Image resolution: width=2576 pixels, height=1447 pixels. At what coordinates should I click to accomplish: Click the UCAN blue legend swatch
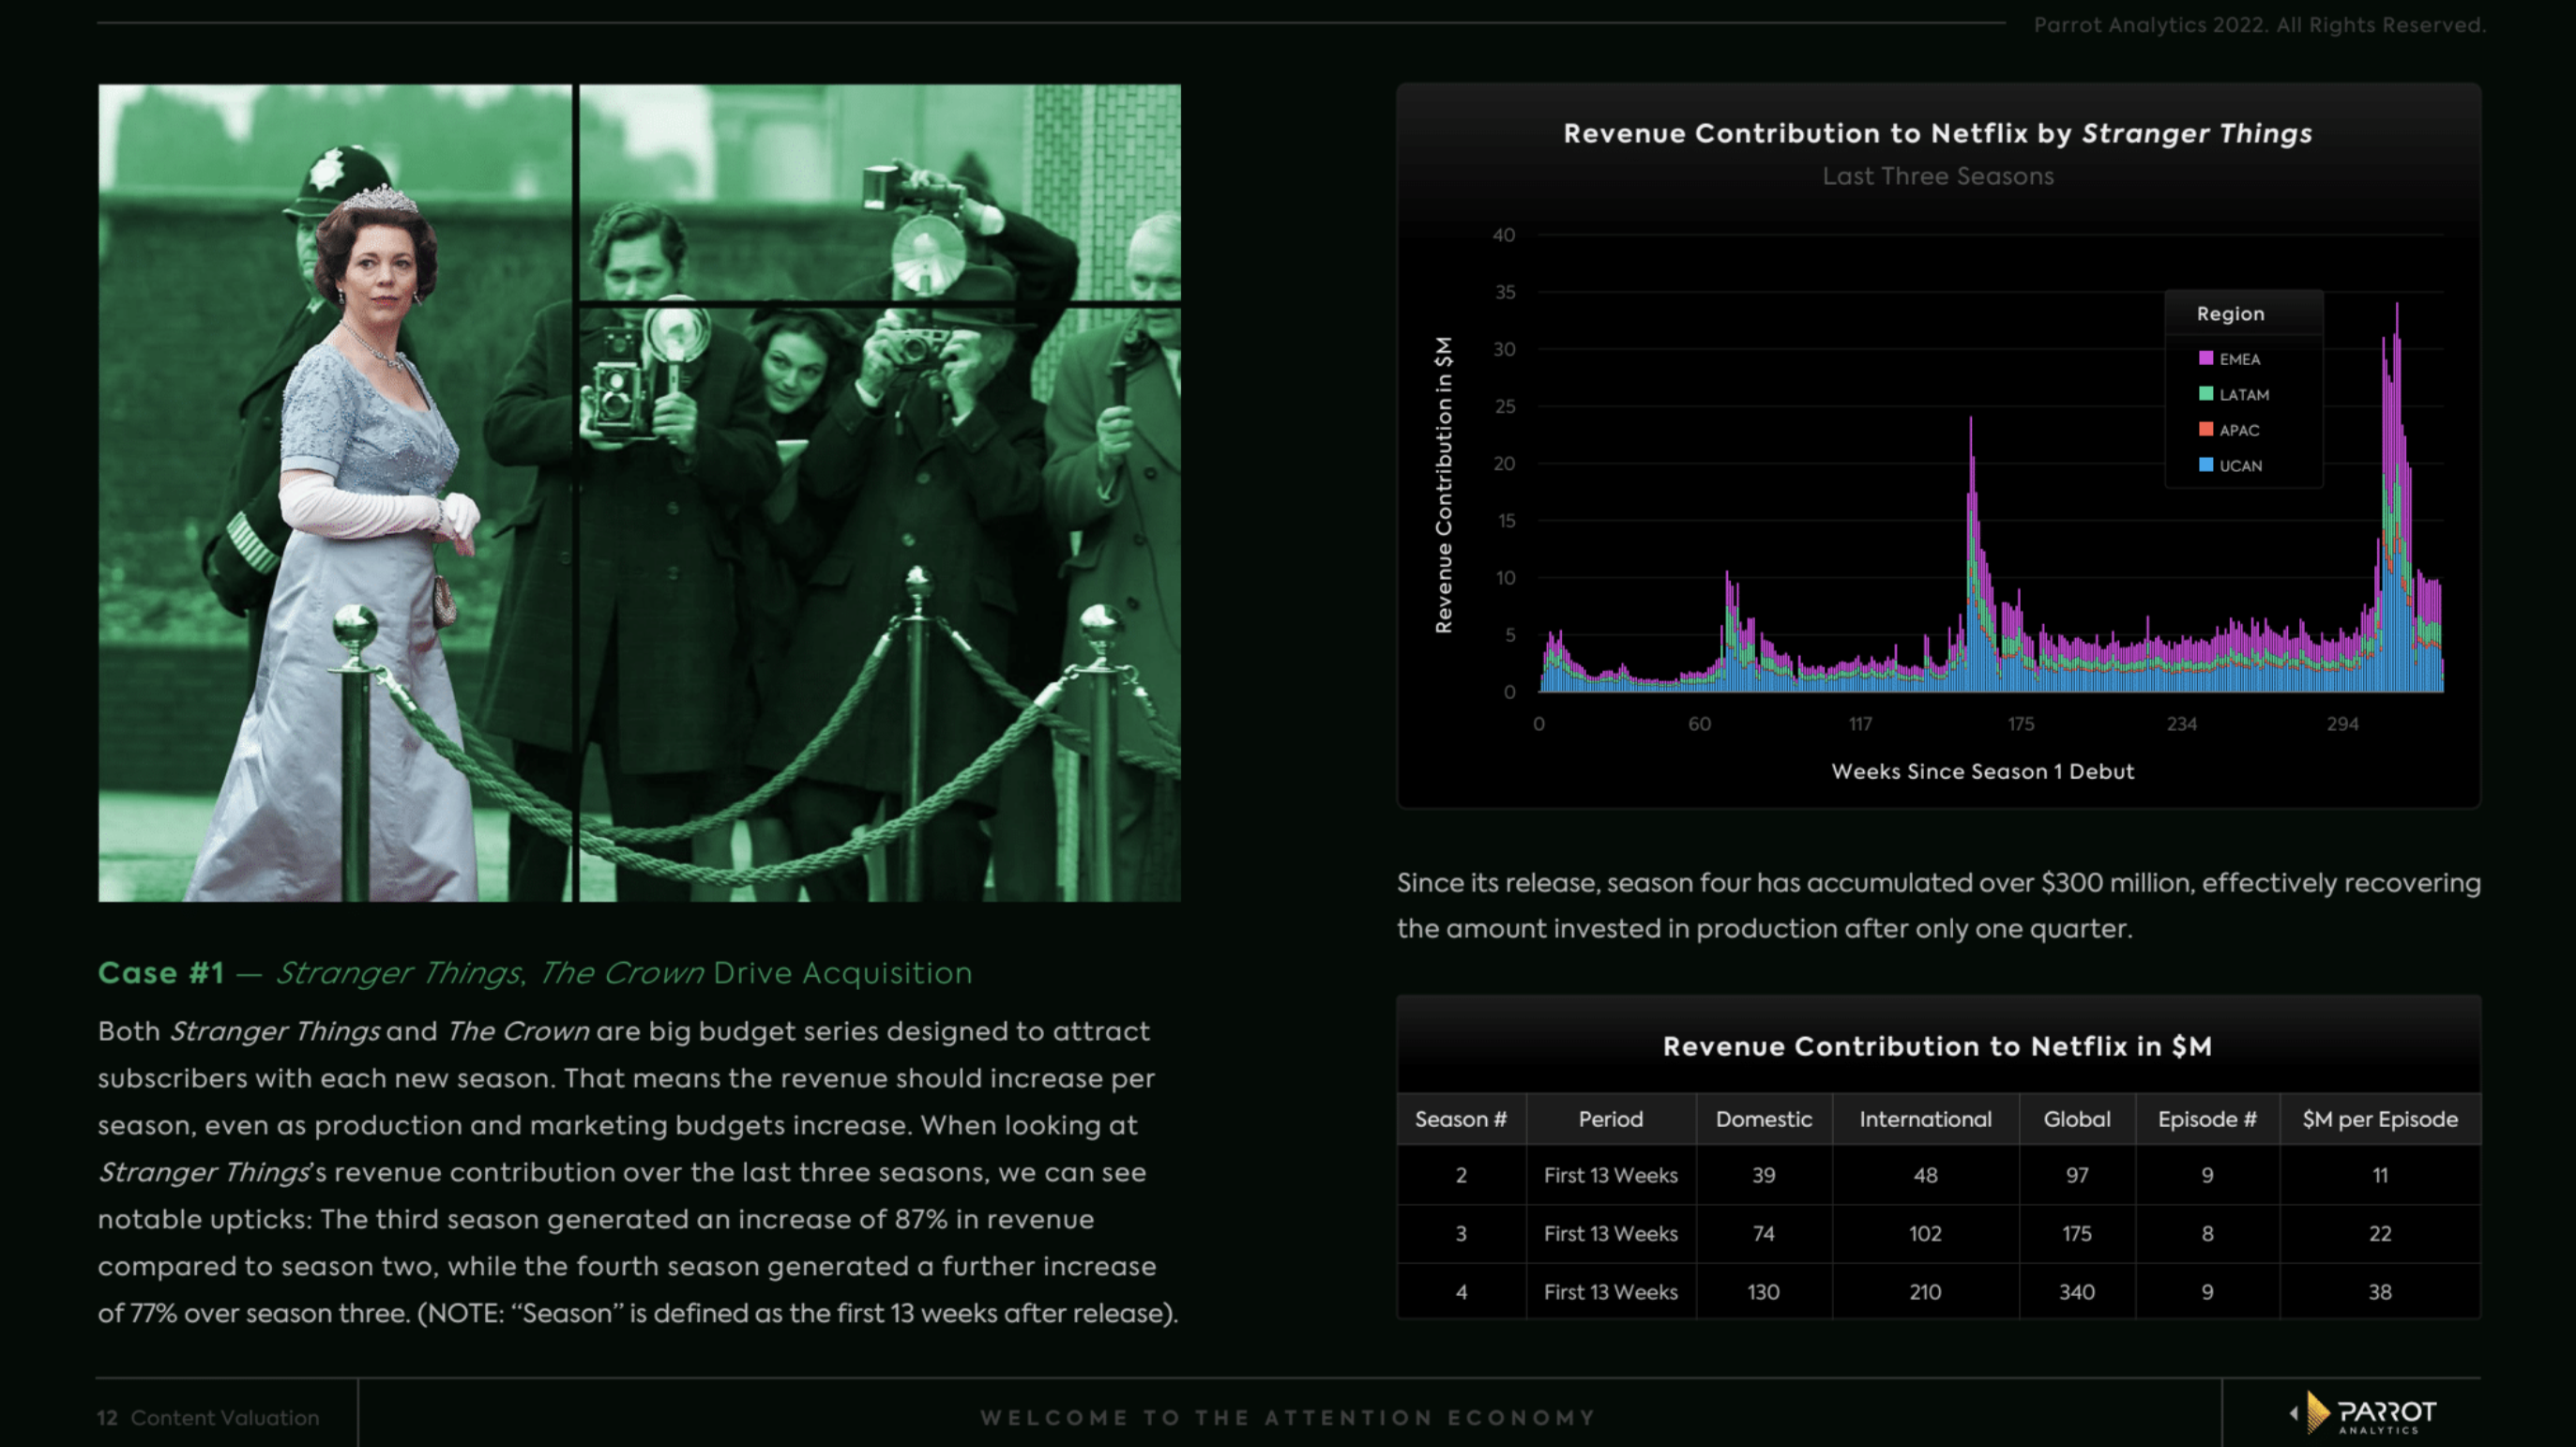(2206, 465)
